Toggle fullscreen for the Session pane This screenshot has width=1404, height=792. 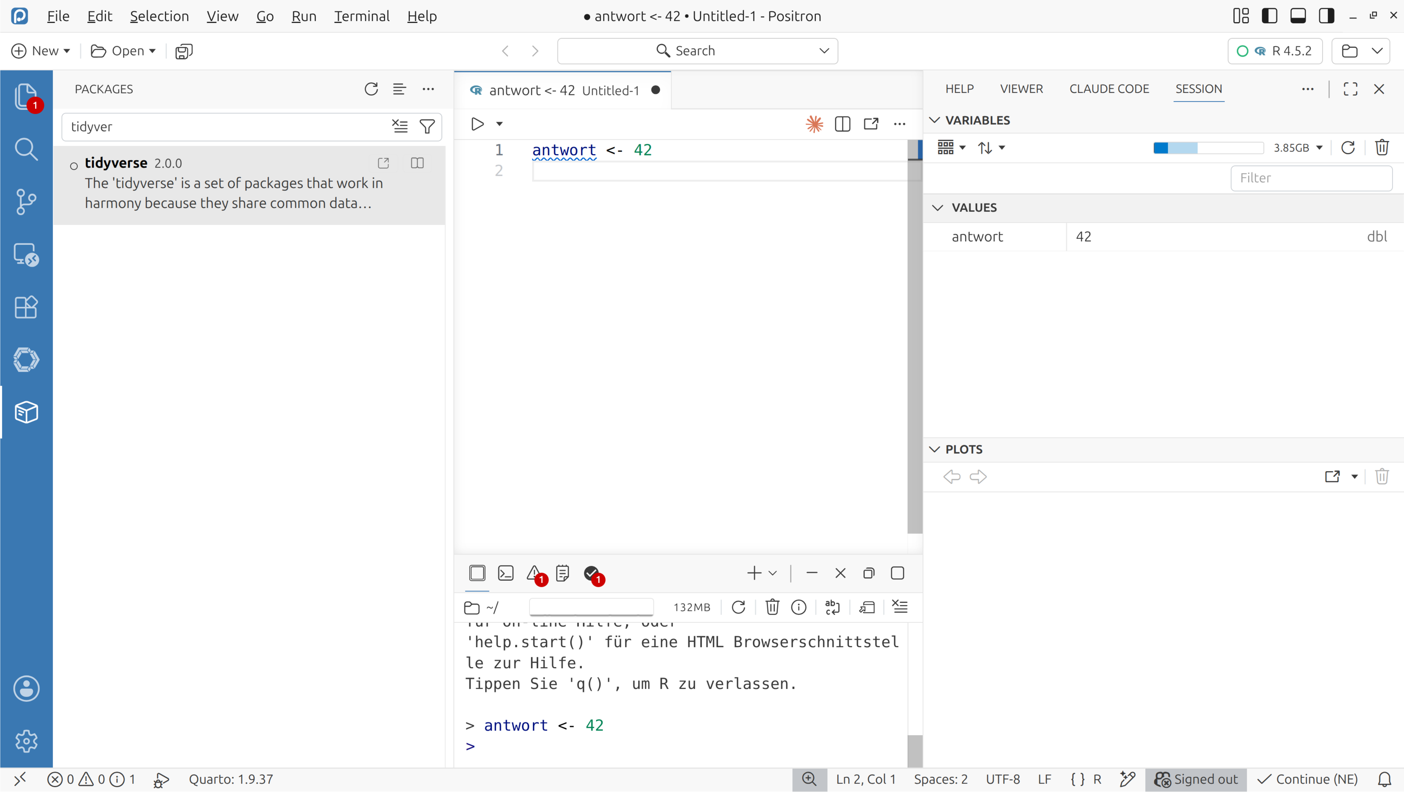pyautogui.click(x=1350, y=89)
